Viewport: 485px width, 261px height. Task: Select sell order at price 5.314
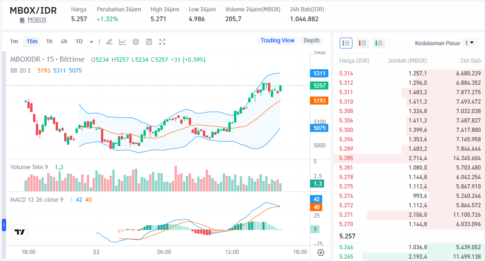tap(409, 73)
